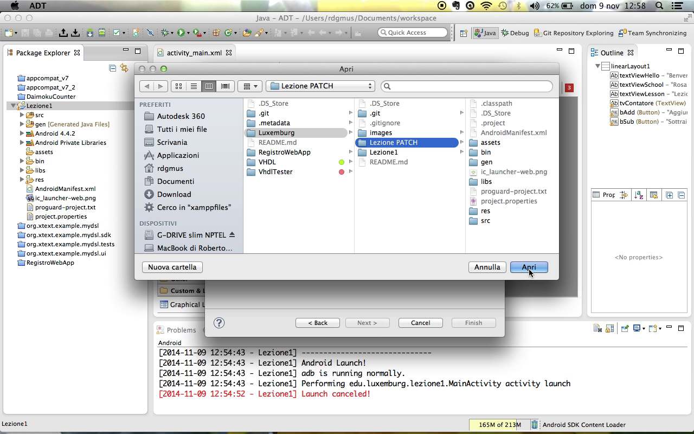Click the Wi-Fi icon in menu bar

click(x=486, y=6)
